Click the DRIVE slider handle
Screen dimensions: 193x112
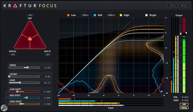pos(27,68)
